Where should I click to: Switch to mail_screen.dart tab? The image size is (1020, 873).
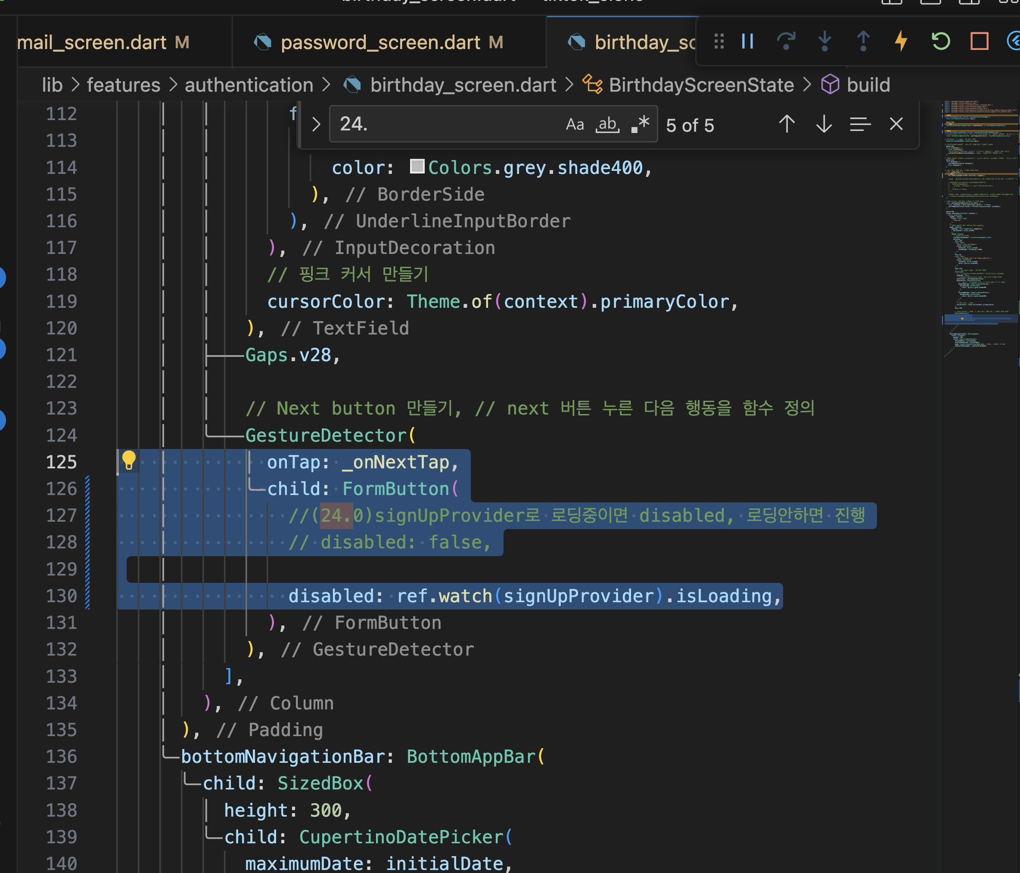coord(92,43)
